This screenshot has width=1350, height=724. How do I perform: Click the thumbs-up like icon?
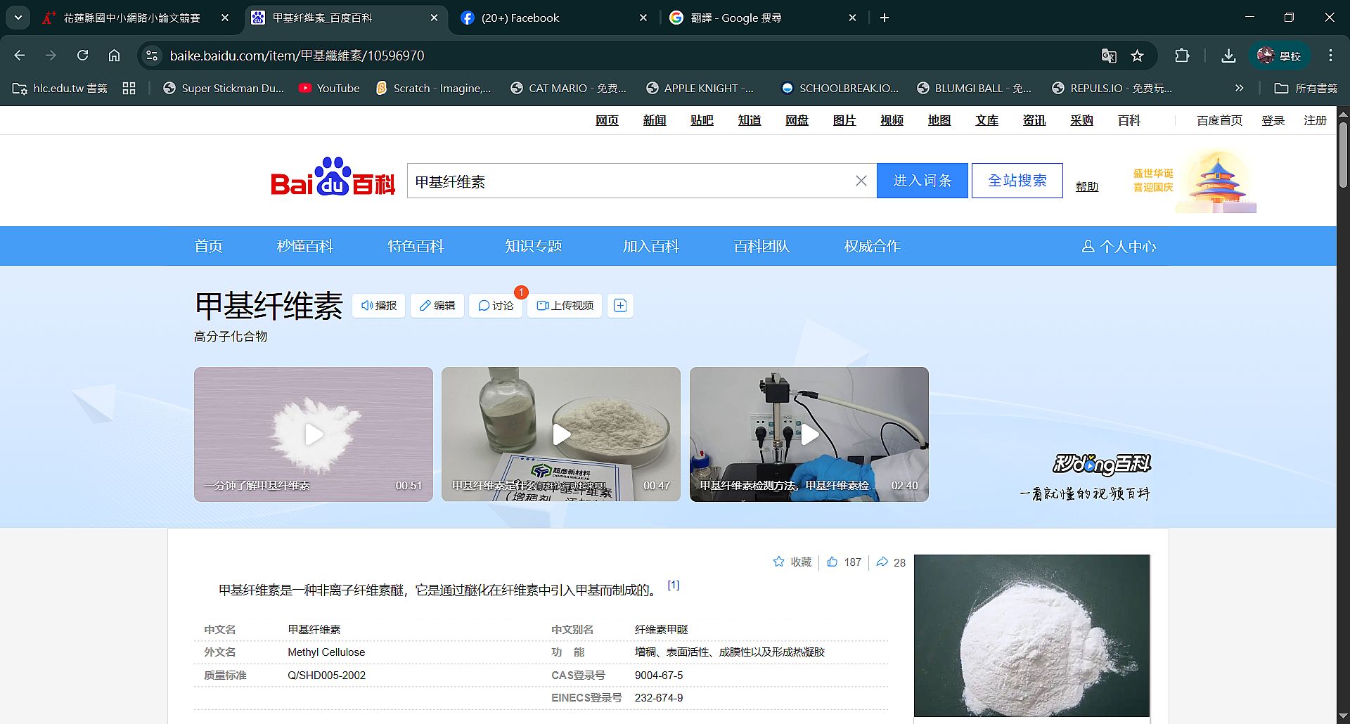click(832, 562)
